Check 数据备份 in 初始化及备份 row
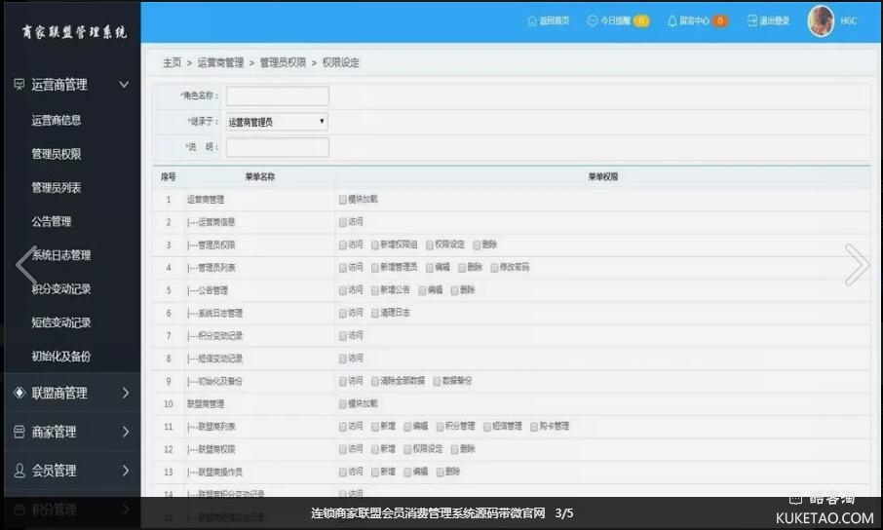This screenshot has height=530, width=883. [x=437, y=381]
